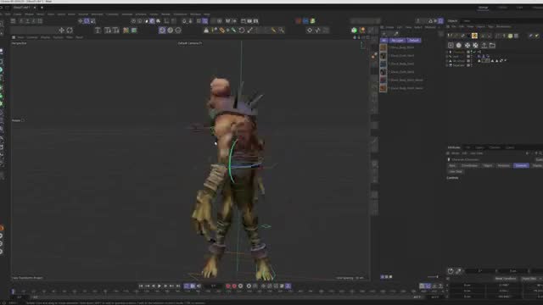543x305 pixels.
Task: Toggle the highlighted shading icon in top toolbar
Action: pyautogui.click(x=152, y=21)
